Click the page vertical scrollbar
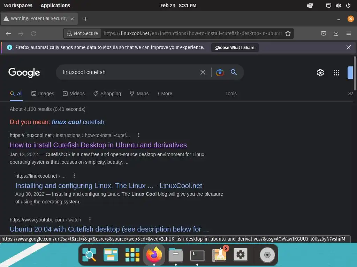Image resolution: width=357 pixels, height=267 pixels. tap(355, 73)
